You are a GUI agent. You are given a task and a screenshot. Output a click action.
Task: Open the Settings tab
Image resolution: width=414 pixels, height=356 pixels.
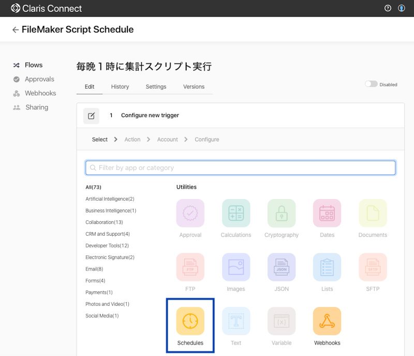[x=156, y=87]
